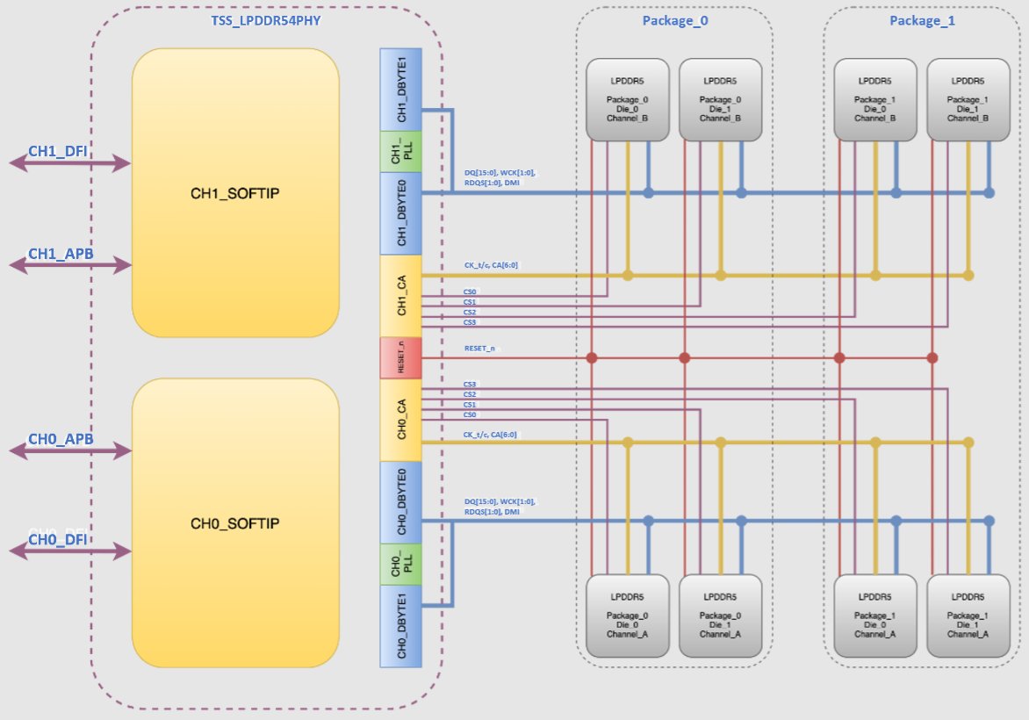Select Package_1 Die_1 Channel_A LPDDR5 box
Screen dimensions: 1029x720
(968, 616)
